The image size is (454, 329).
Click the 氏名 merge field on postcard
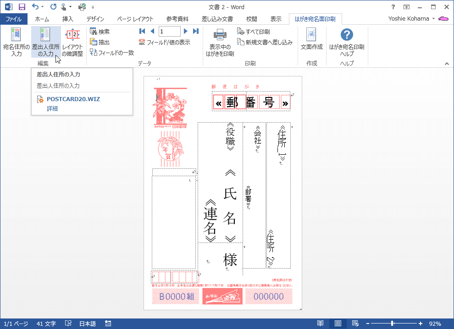coord(230,205)
